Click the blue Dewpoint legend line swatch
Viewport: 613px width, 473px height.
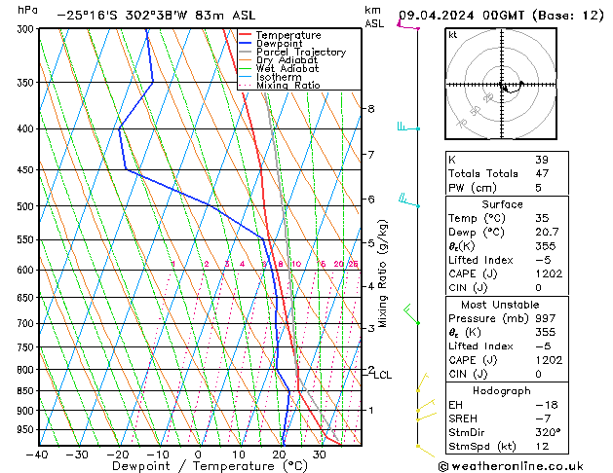click(245, 43)
